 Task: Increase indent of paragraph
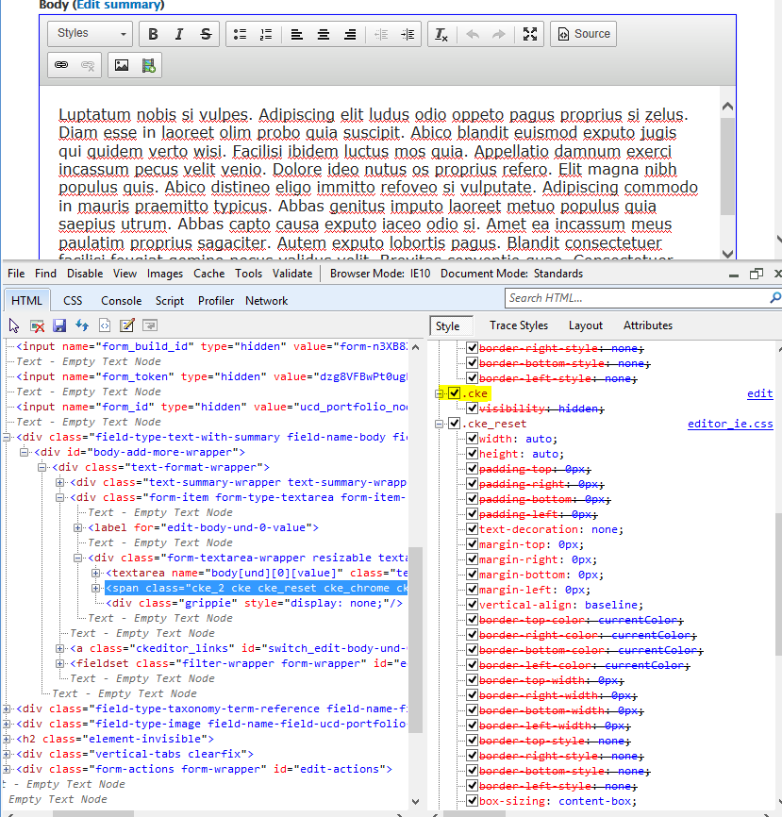point(408,34)
